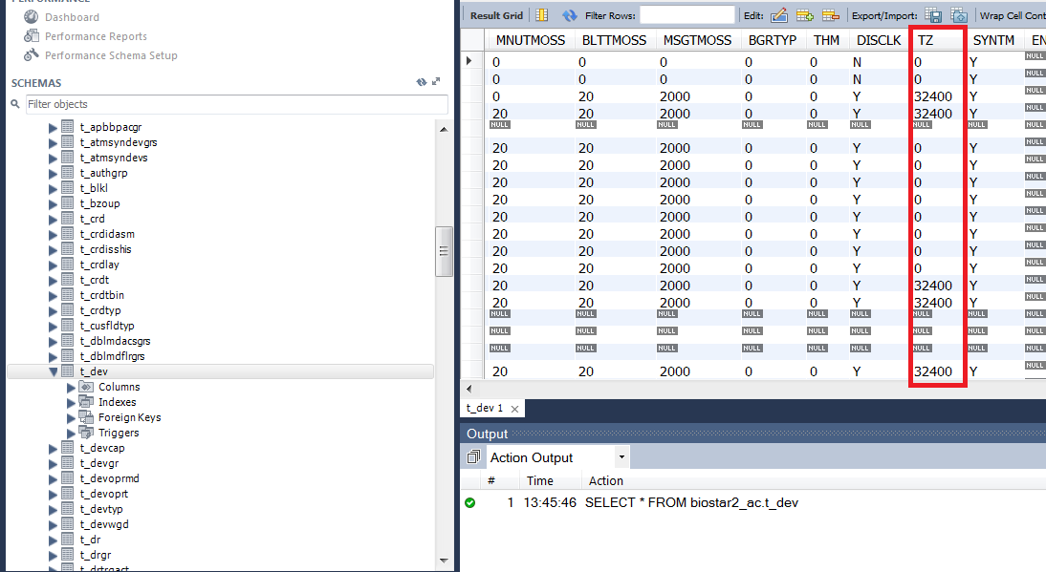Collapse the t_dev table node
Viewport: 1046px width, 572px height.
(54, 371)
